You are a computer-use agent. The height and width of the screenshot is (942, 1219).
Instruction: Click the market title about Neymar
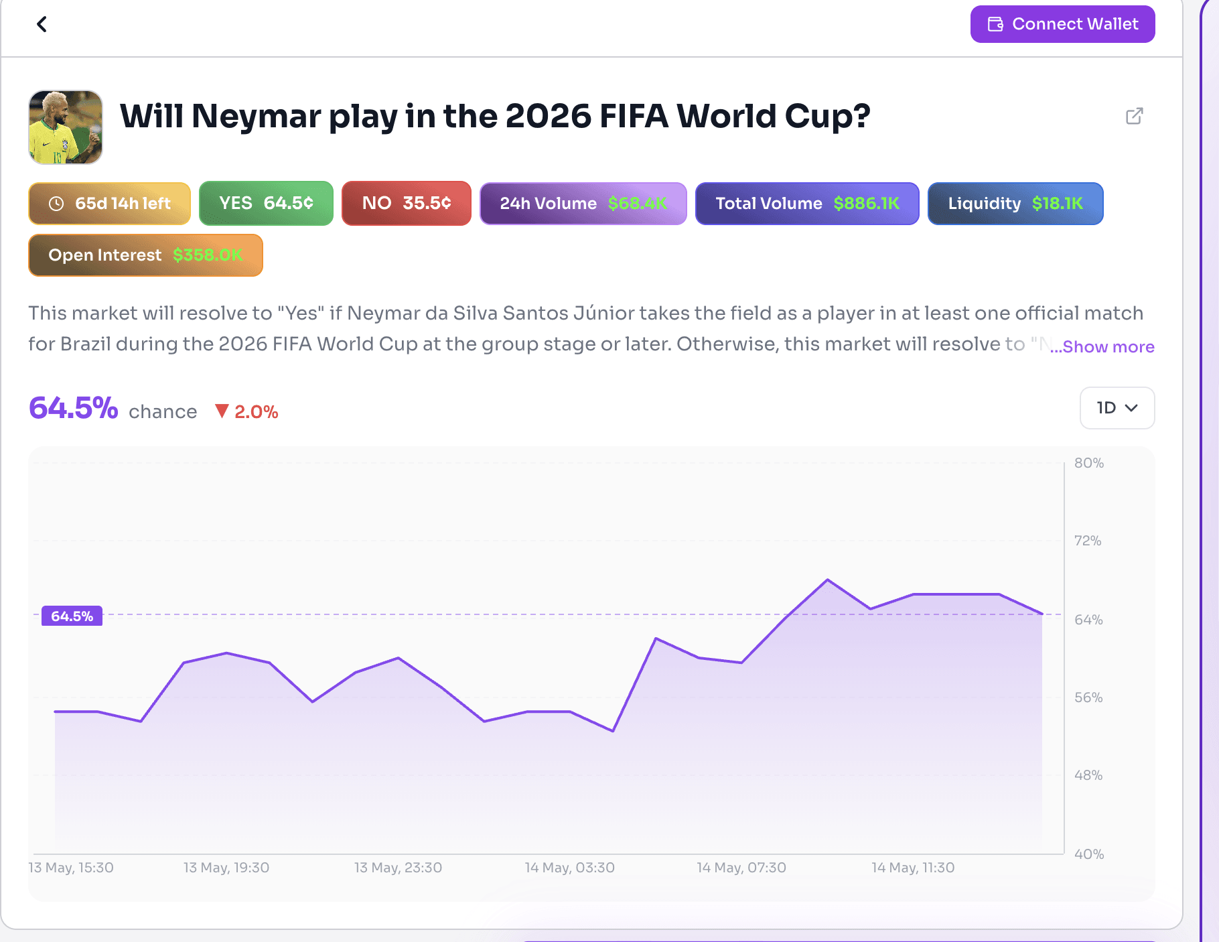(x=495, y=116)
